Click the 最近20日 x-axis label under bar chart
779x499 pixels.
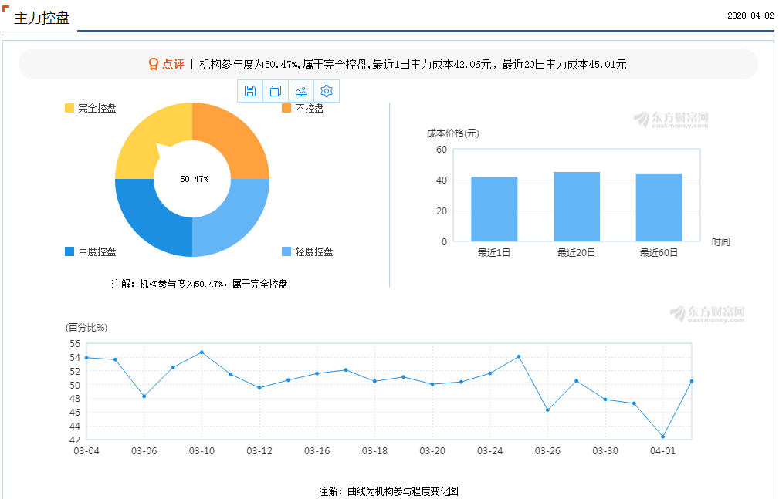pos(576,253)
